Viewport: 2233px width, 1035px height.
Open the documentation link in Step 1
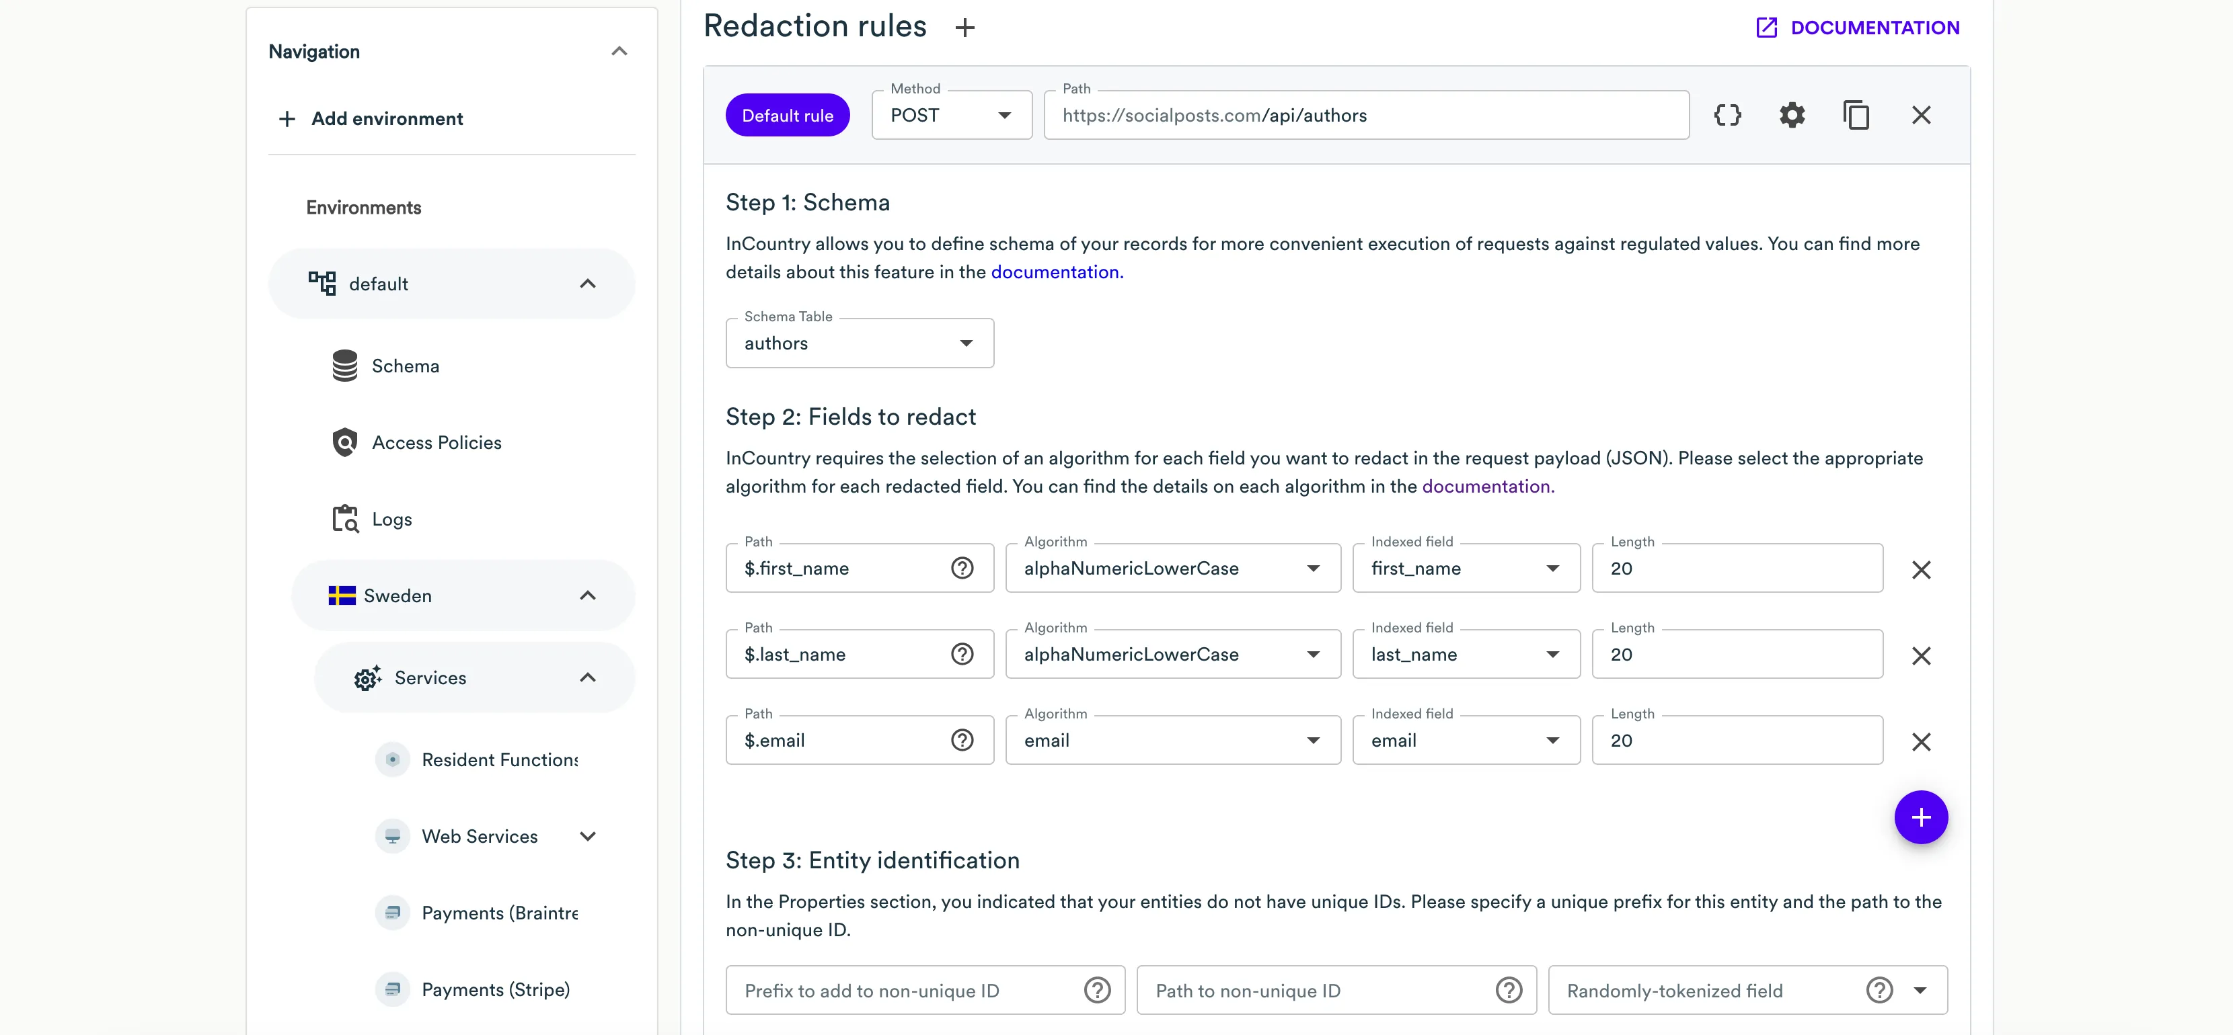pyautogui.click(x=1056, y=271)
